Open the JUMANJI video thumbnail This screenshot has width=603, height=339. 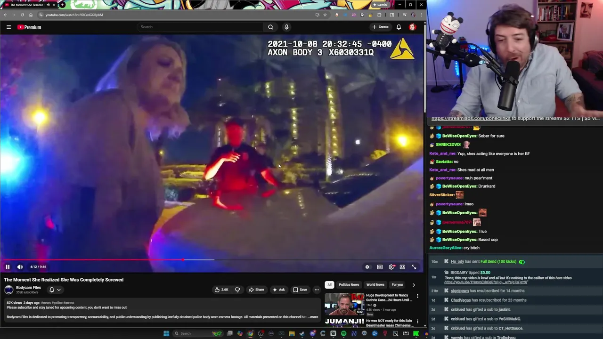tap(344, 323)
